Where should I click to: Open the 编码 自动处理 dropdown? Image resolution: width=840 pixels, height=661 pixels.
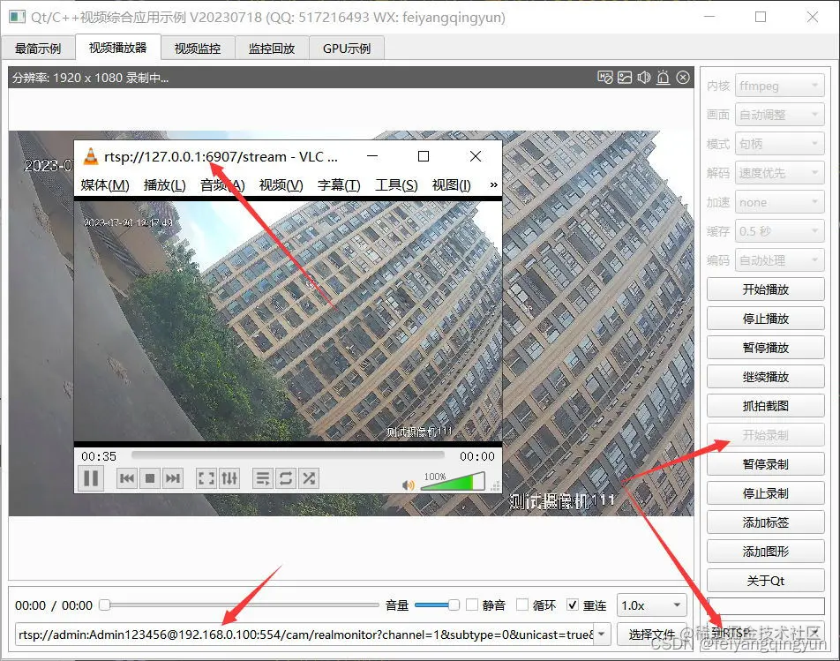point(779,260)
